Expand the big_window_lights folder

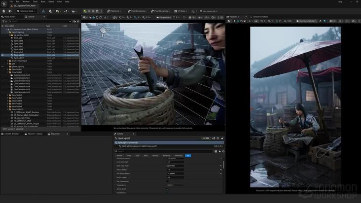pyautogui.click(x=9, y=35)
